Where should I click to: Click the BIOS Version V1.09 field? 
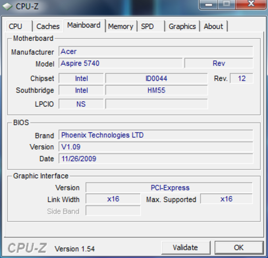coord(156,147)
